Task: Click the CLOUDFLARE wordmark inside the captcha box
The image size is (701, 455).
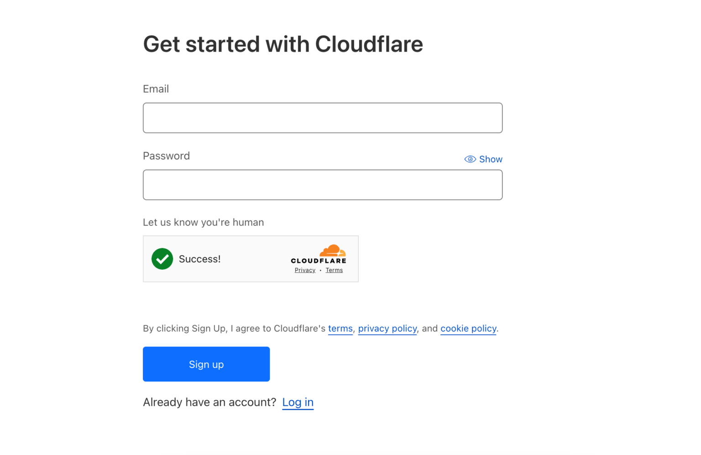Action: (x=318, y=261)
